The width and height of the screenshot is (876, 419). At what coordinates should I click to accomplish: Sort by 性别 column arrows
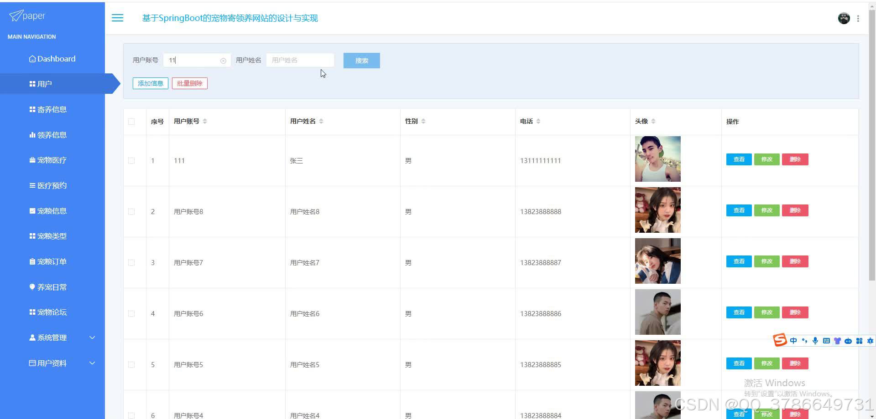tap(423, 121)
